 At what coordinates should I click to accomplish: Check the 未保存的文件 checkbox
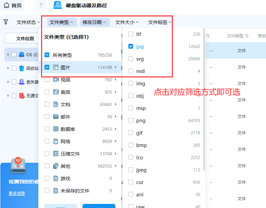47,191
